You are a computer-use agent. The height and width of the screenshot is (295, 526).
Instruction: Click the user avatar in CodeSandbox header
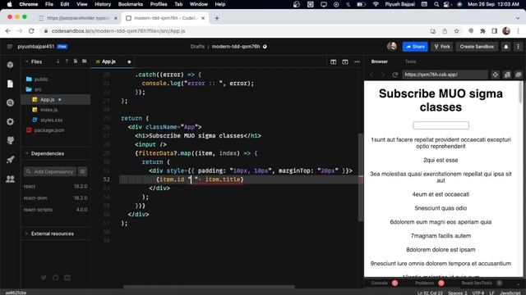(x=391, y=46)
